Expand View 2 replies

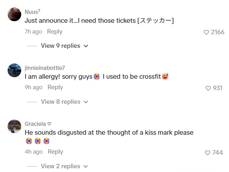[60, 166]
